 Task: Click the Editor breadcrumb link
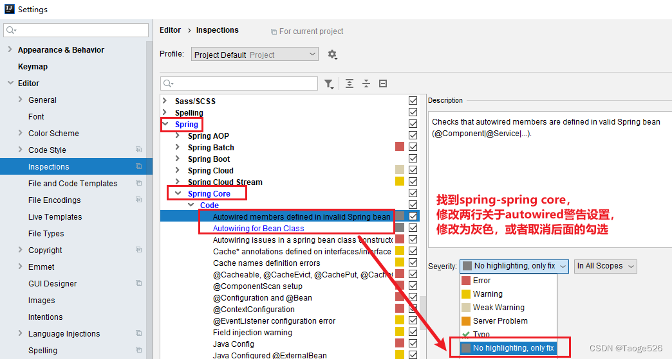click(170, 30)
